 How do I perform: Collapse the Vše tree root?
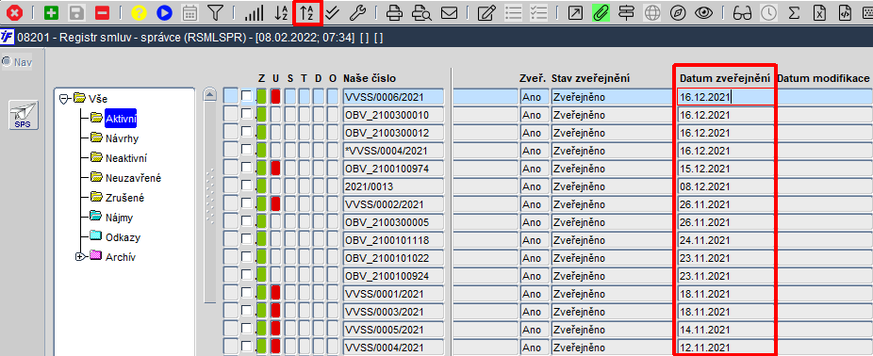(x=63, y=99)
